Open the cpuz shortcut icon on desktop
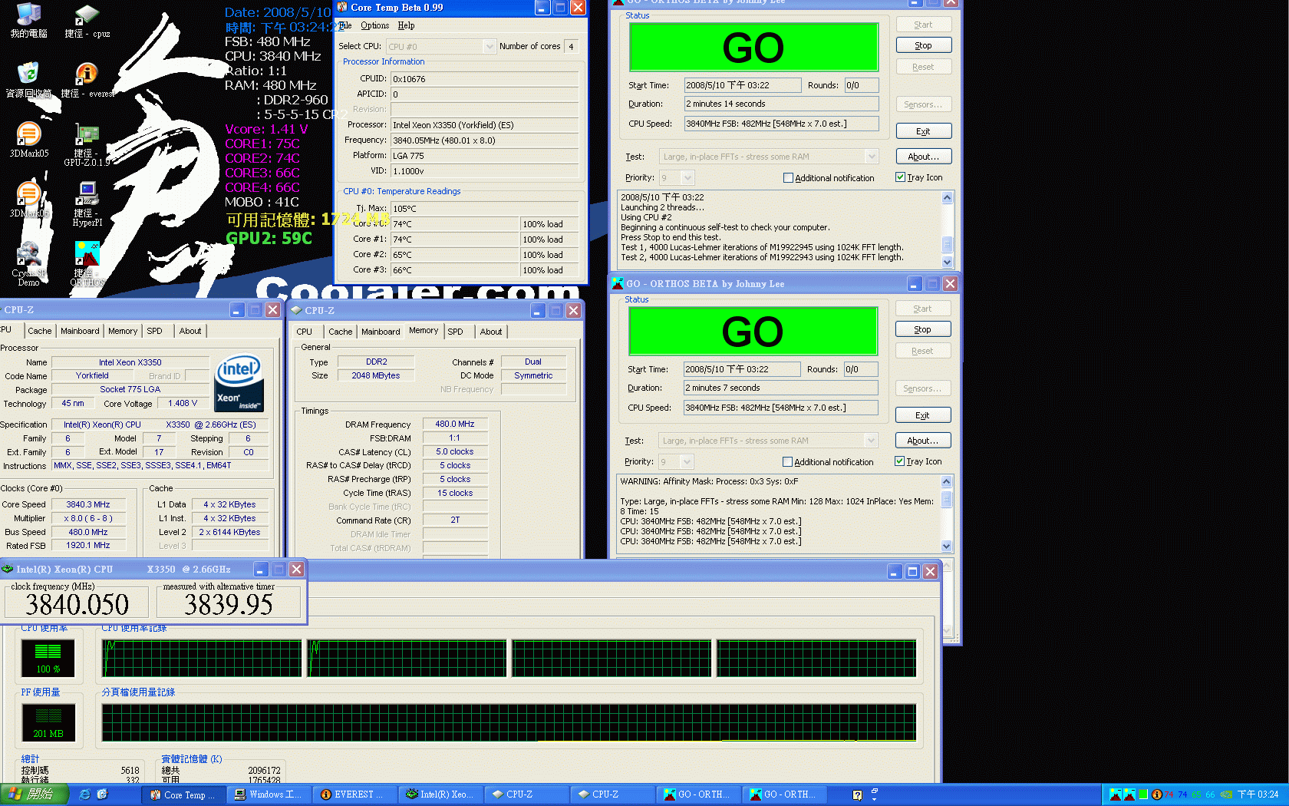1289x806 pixels. click(87, 21)
